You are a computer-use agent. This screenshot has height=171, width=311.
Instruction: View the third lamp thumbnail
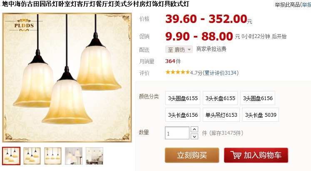click(53, 156)
